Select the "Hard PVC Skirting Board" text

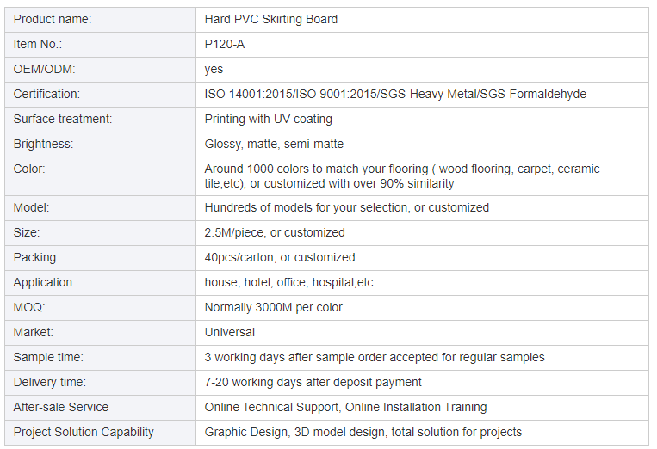pyautogui.click(x=270, y=19)
